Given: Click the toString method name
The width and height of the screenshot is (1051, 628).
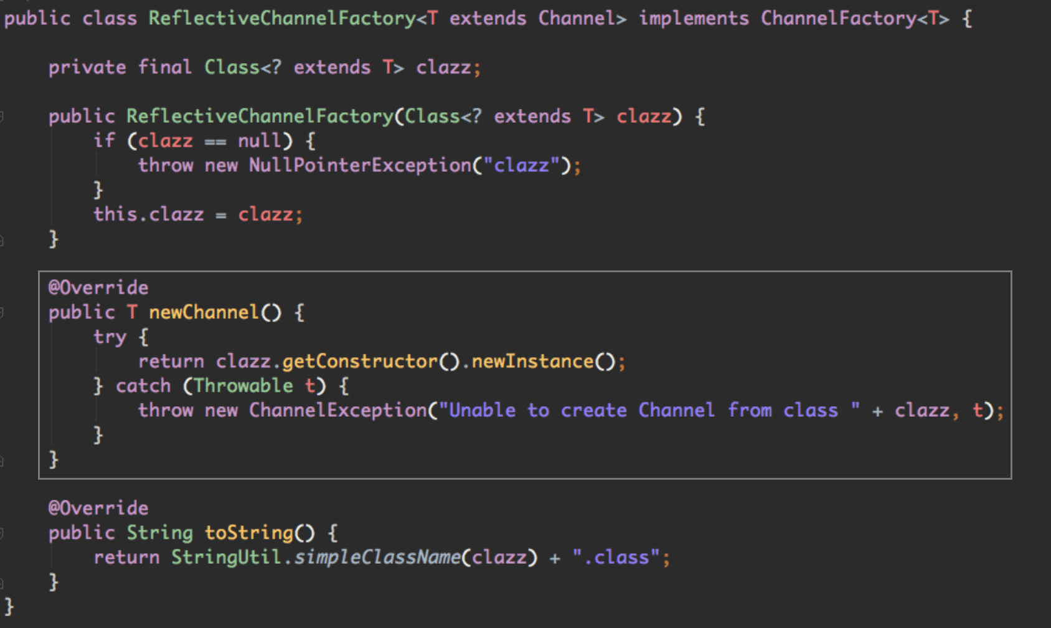Looking at the screenshot, I should 249,533.
